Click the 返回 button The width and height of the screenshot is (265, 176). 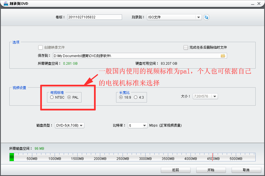(x=176, y=170)
